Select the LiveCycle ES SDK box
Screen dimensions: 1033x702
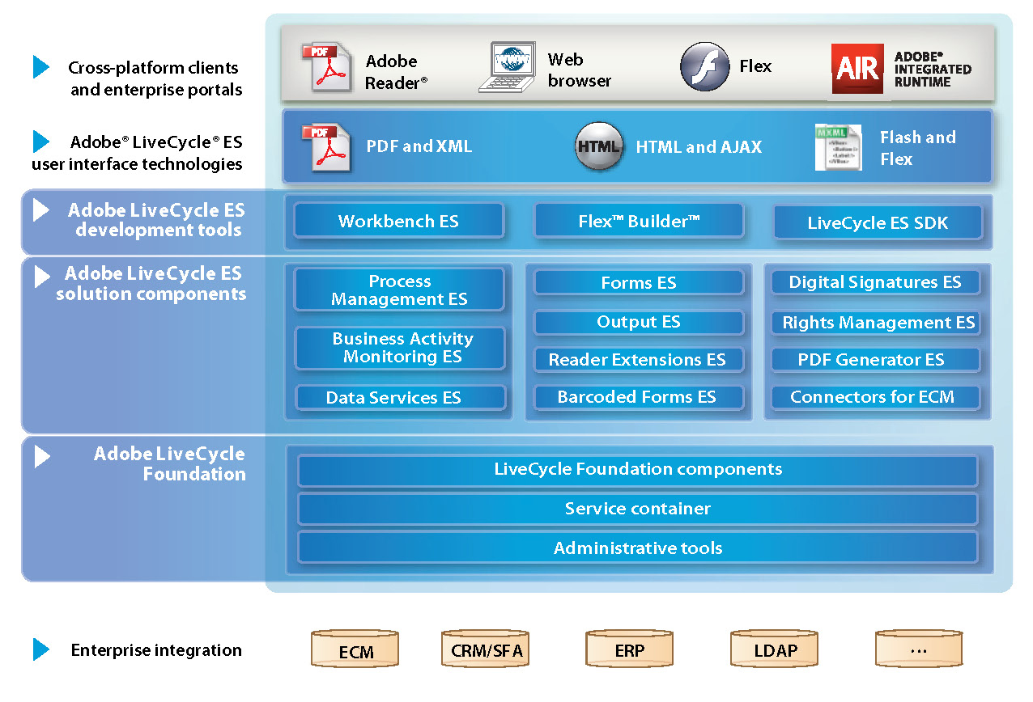click(x=878, y=223)
